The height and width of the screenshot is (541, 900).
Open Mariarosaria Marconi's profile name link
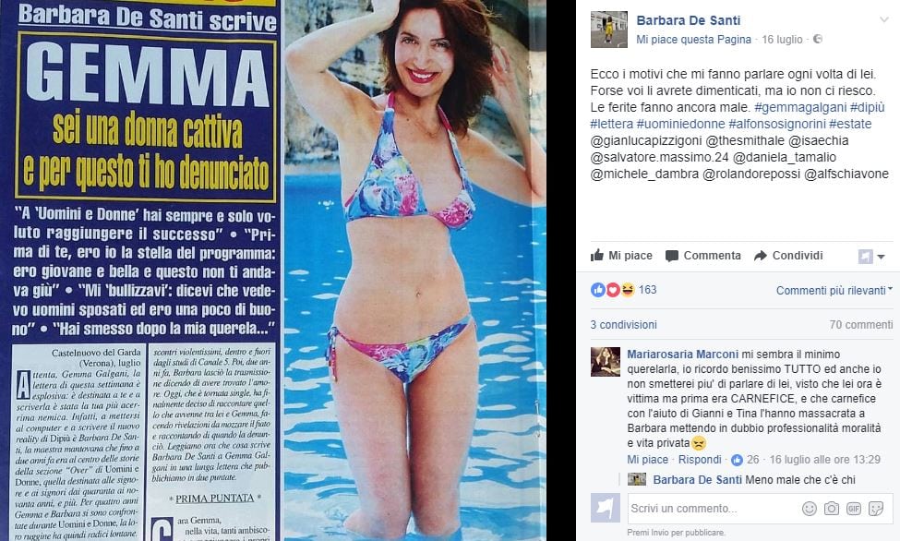682,355
